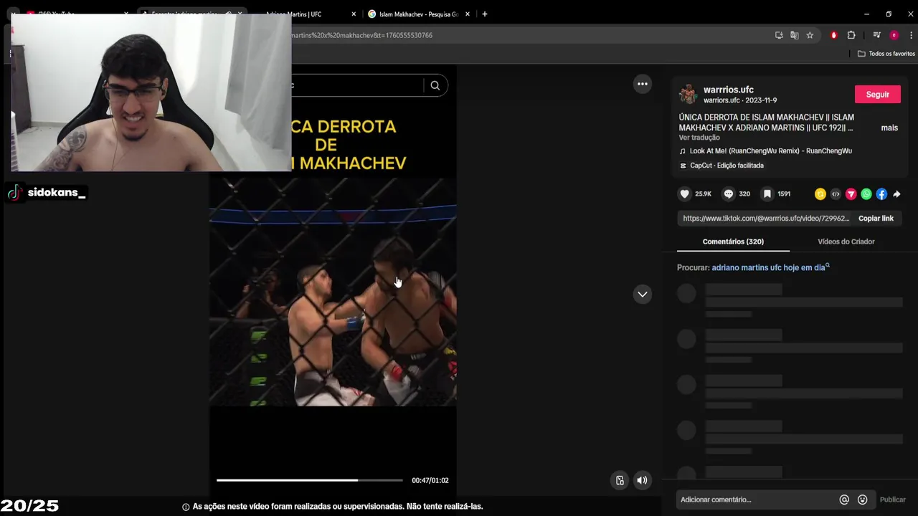
Task: Open Chrome profile avatar
Action: [894, 35]
